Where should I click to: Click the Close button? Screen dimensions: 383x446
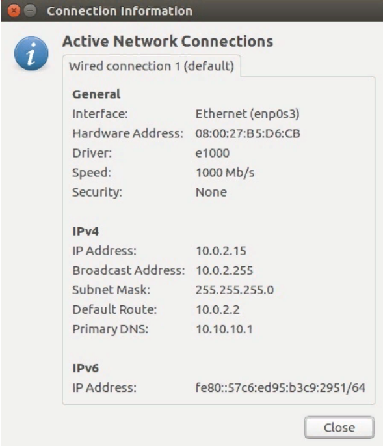[x=339, y=428]
